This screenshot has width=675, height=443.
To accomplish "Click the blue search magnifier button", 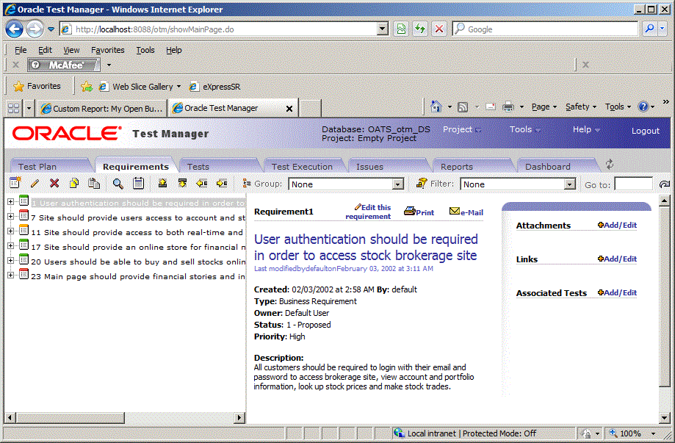I will (649, 29).
